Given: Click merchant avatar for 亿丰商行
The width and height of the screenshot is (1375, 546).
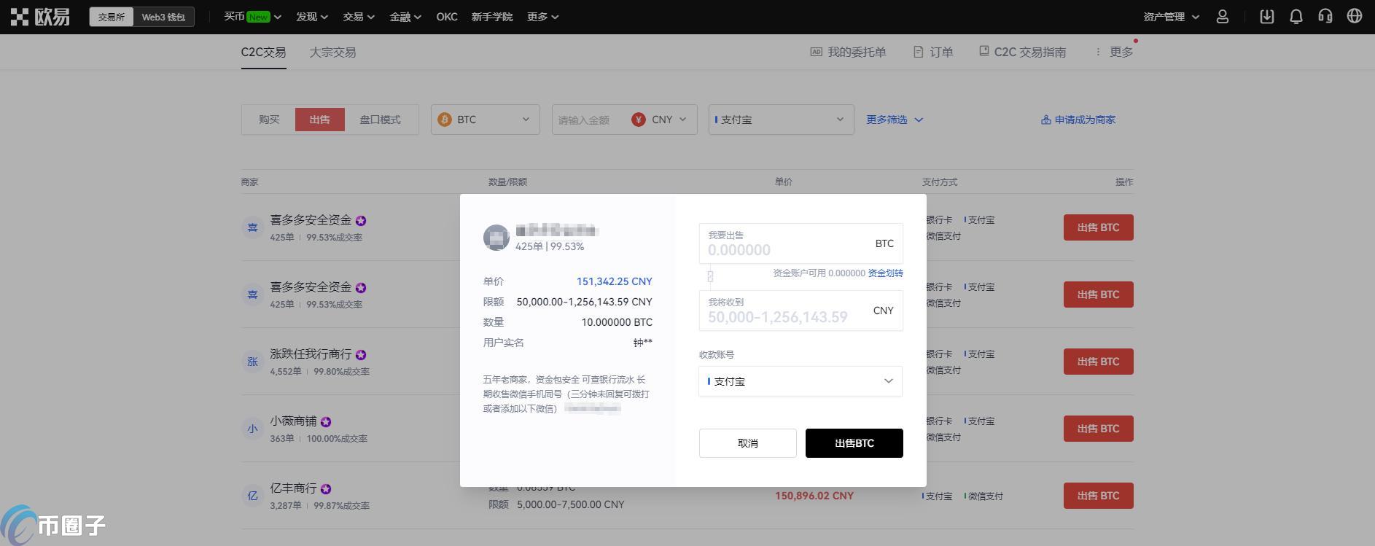Looking at the screenshot, I should click(252, 496).
